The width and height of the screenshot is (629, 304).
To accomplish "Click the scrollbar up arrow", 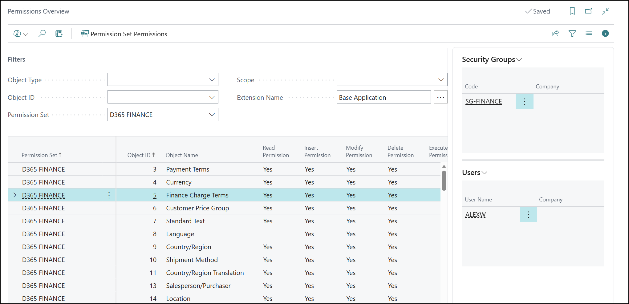I will [x=444, y=166].
